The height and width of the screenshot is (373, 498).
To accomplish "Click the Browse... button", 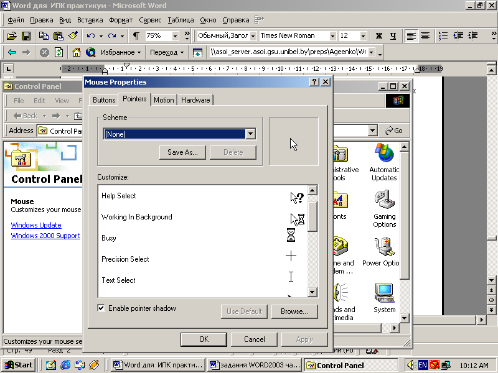I will pyautogui.click(x=294, y=311).
